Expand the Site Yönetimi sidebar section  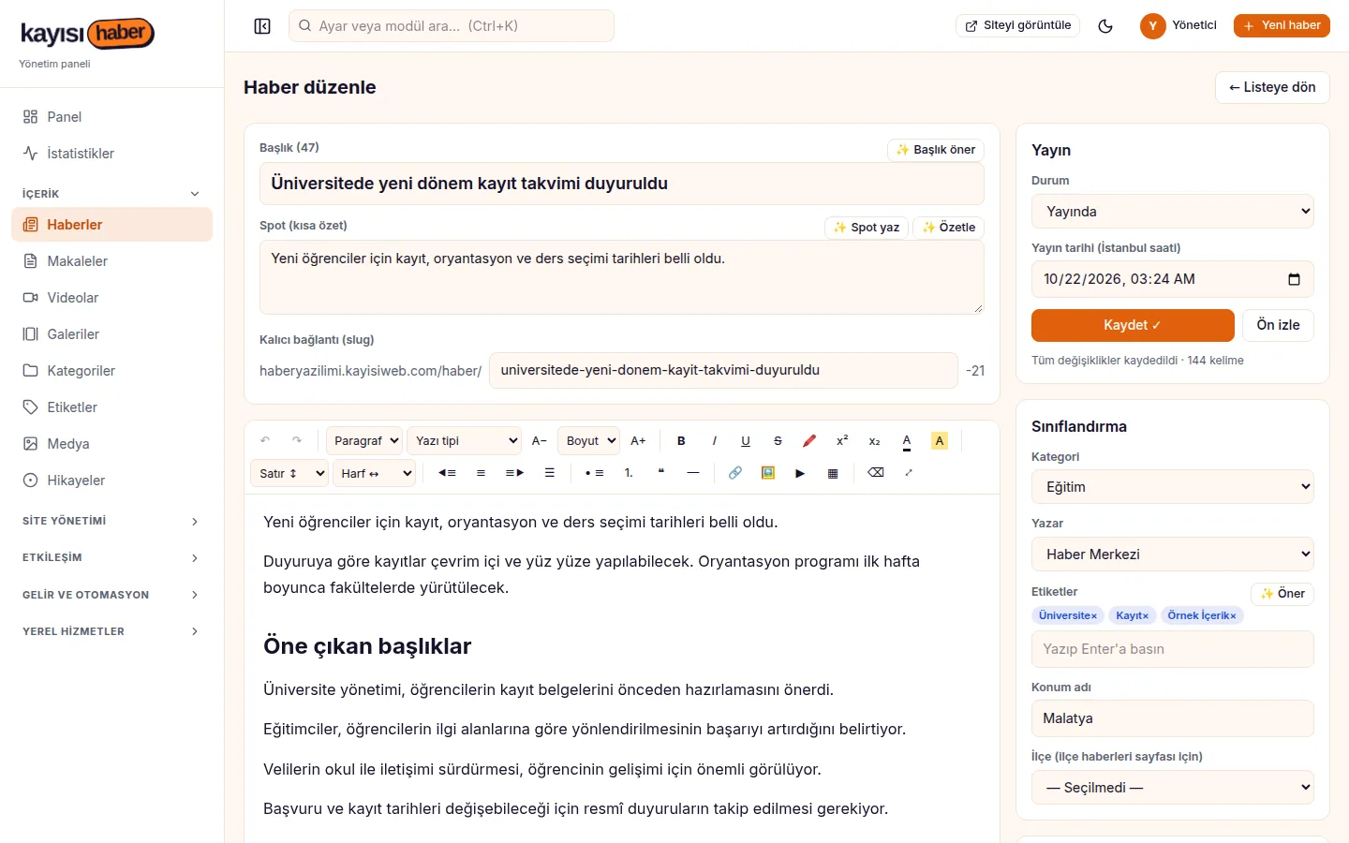pyautogui.click(x=111, y=521)
